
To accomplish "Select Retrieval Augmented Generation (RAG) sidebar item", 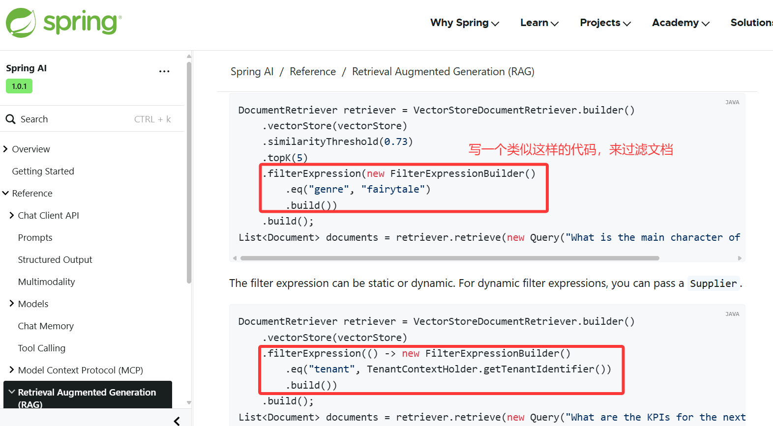I will (x=88, y=395).
